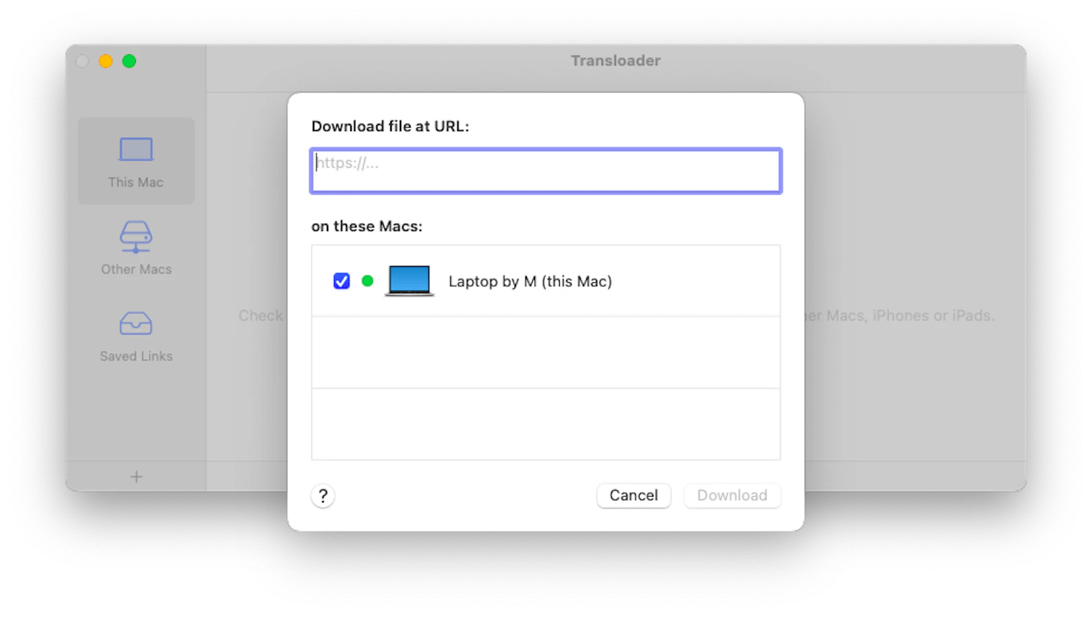Enable downloading to Laptop by M
1092x618 pixels.
[x=341, y=280]
